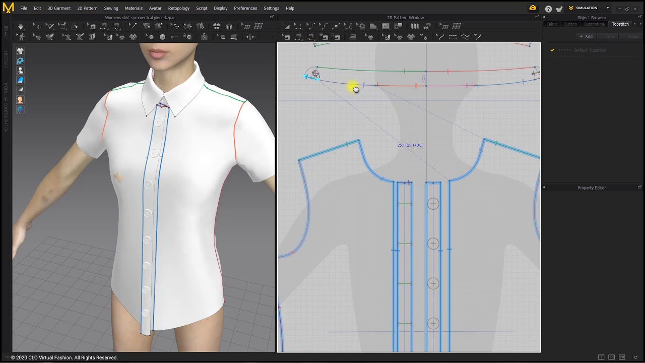This screenshot has width=645, height=363.
Task: Toggle 3D environment blue nodes display icon
Action: [x=20, y=61]
